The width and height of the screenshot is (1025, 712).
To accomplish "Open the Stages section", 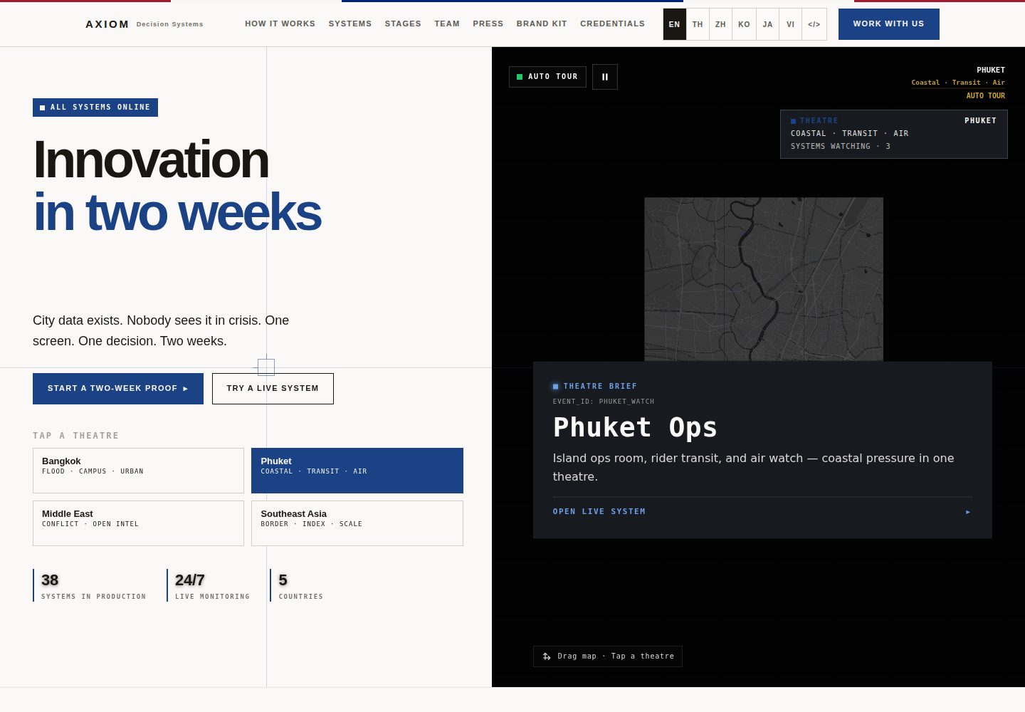I will (x=403, y=23).
